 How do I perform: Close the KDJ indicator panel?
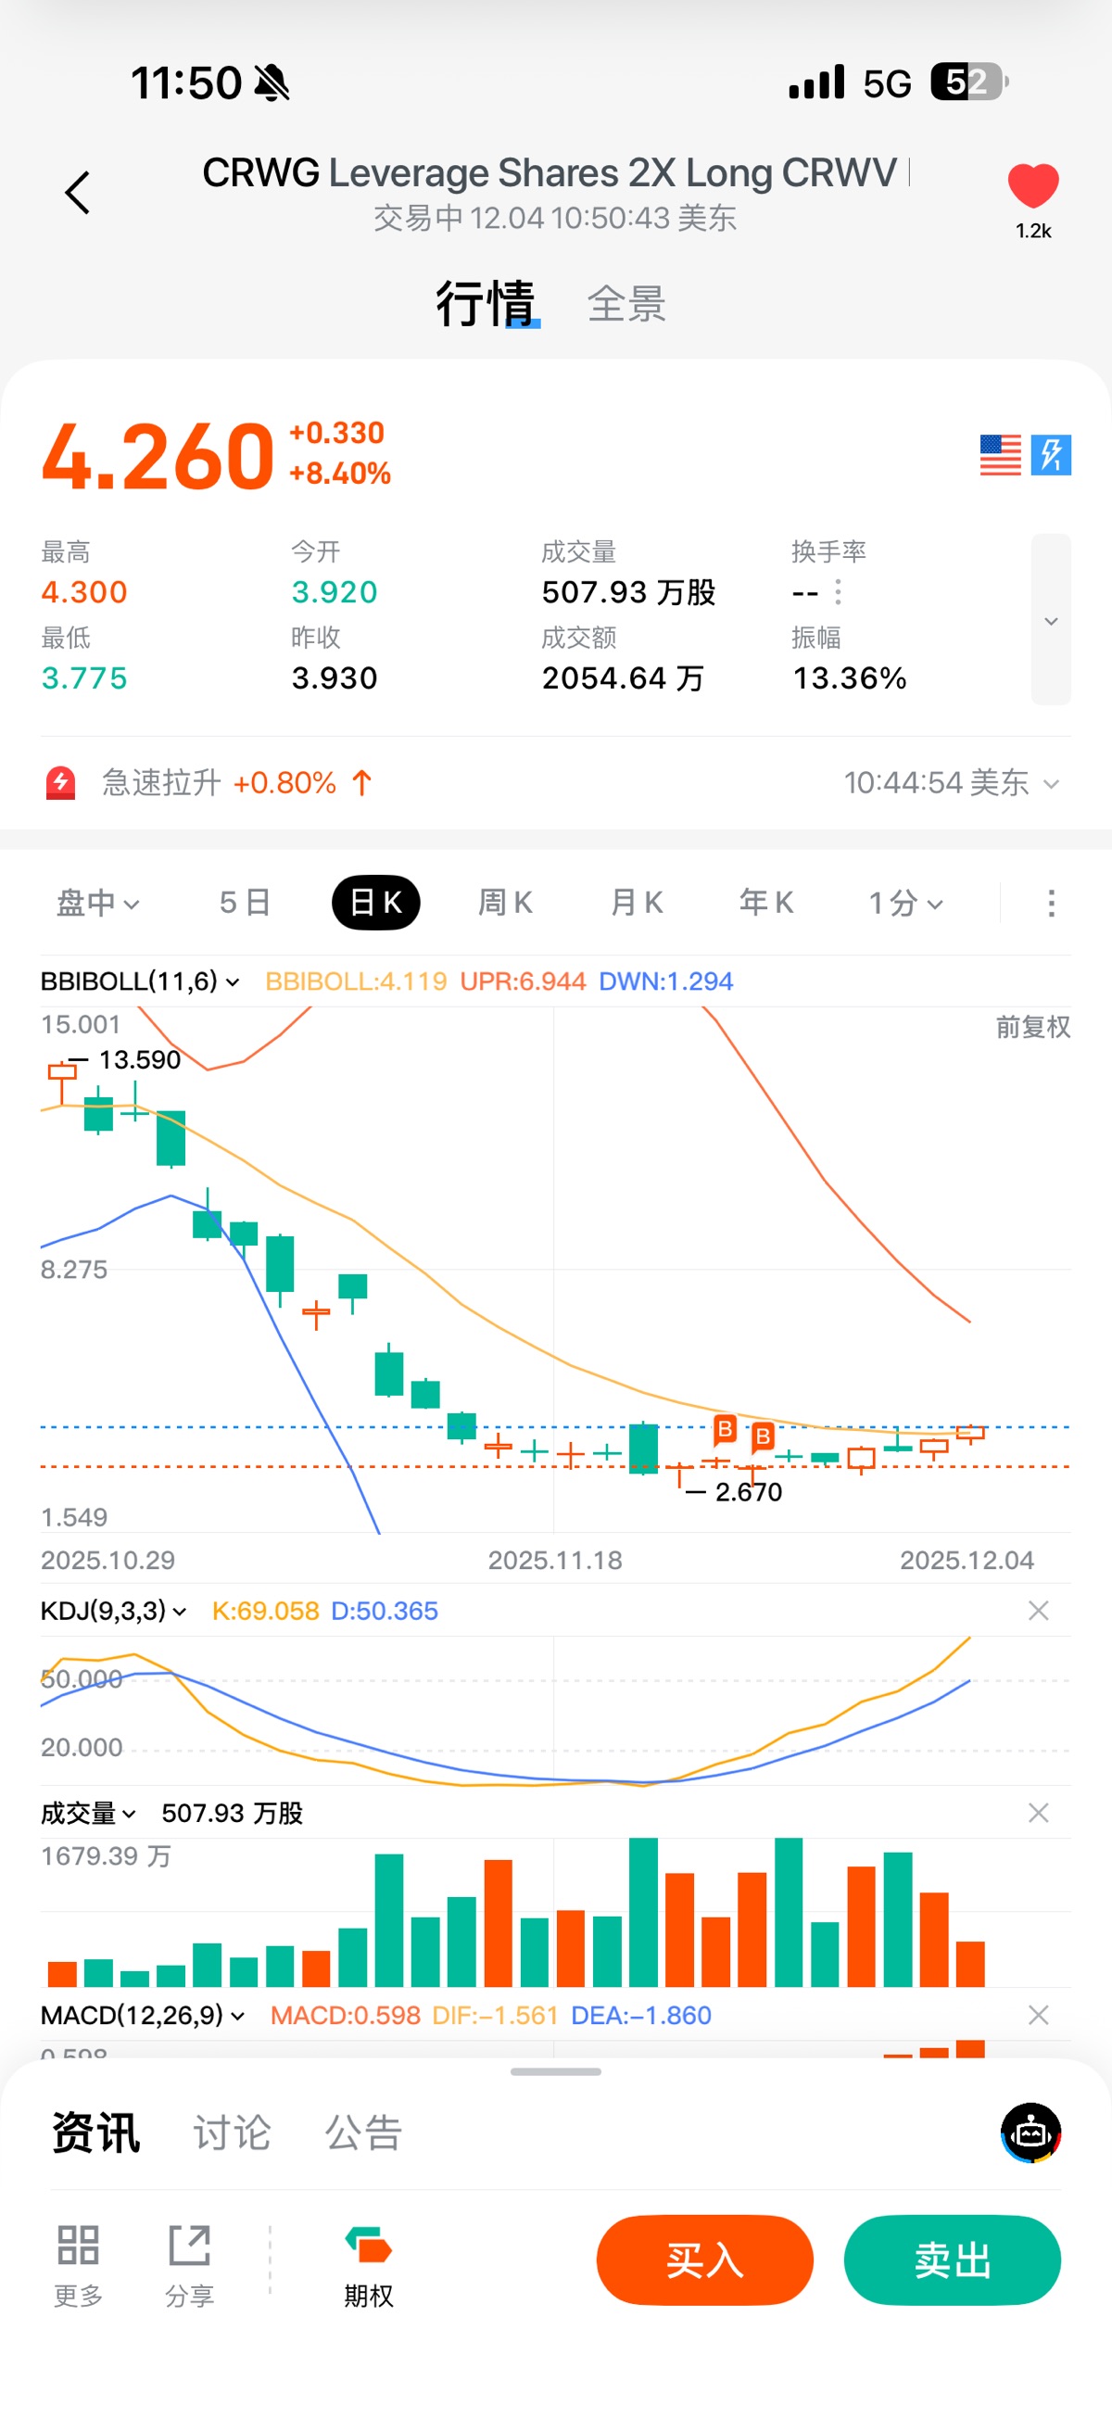1038,1611
